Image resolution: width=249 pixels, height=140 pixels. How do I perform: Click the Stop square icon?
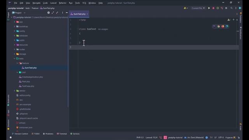point(226,8)
